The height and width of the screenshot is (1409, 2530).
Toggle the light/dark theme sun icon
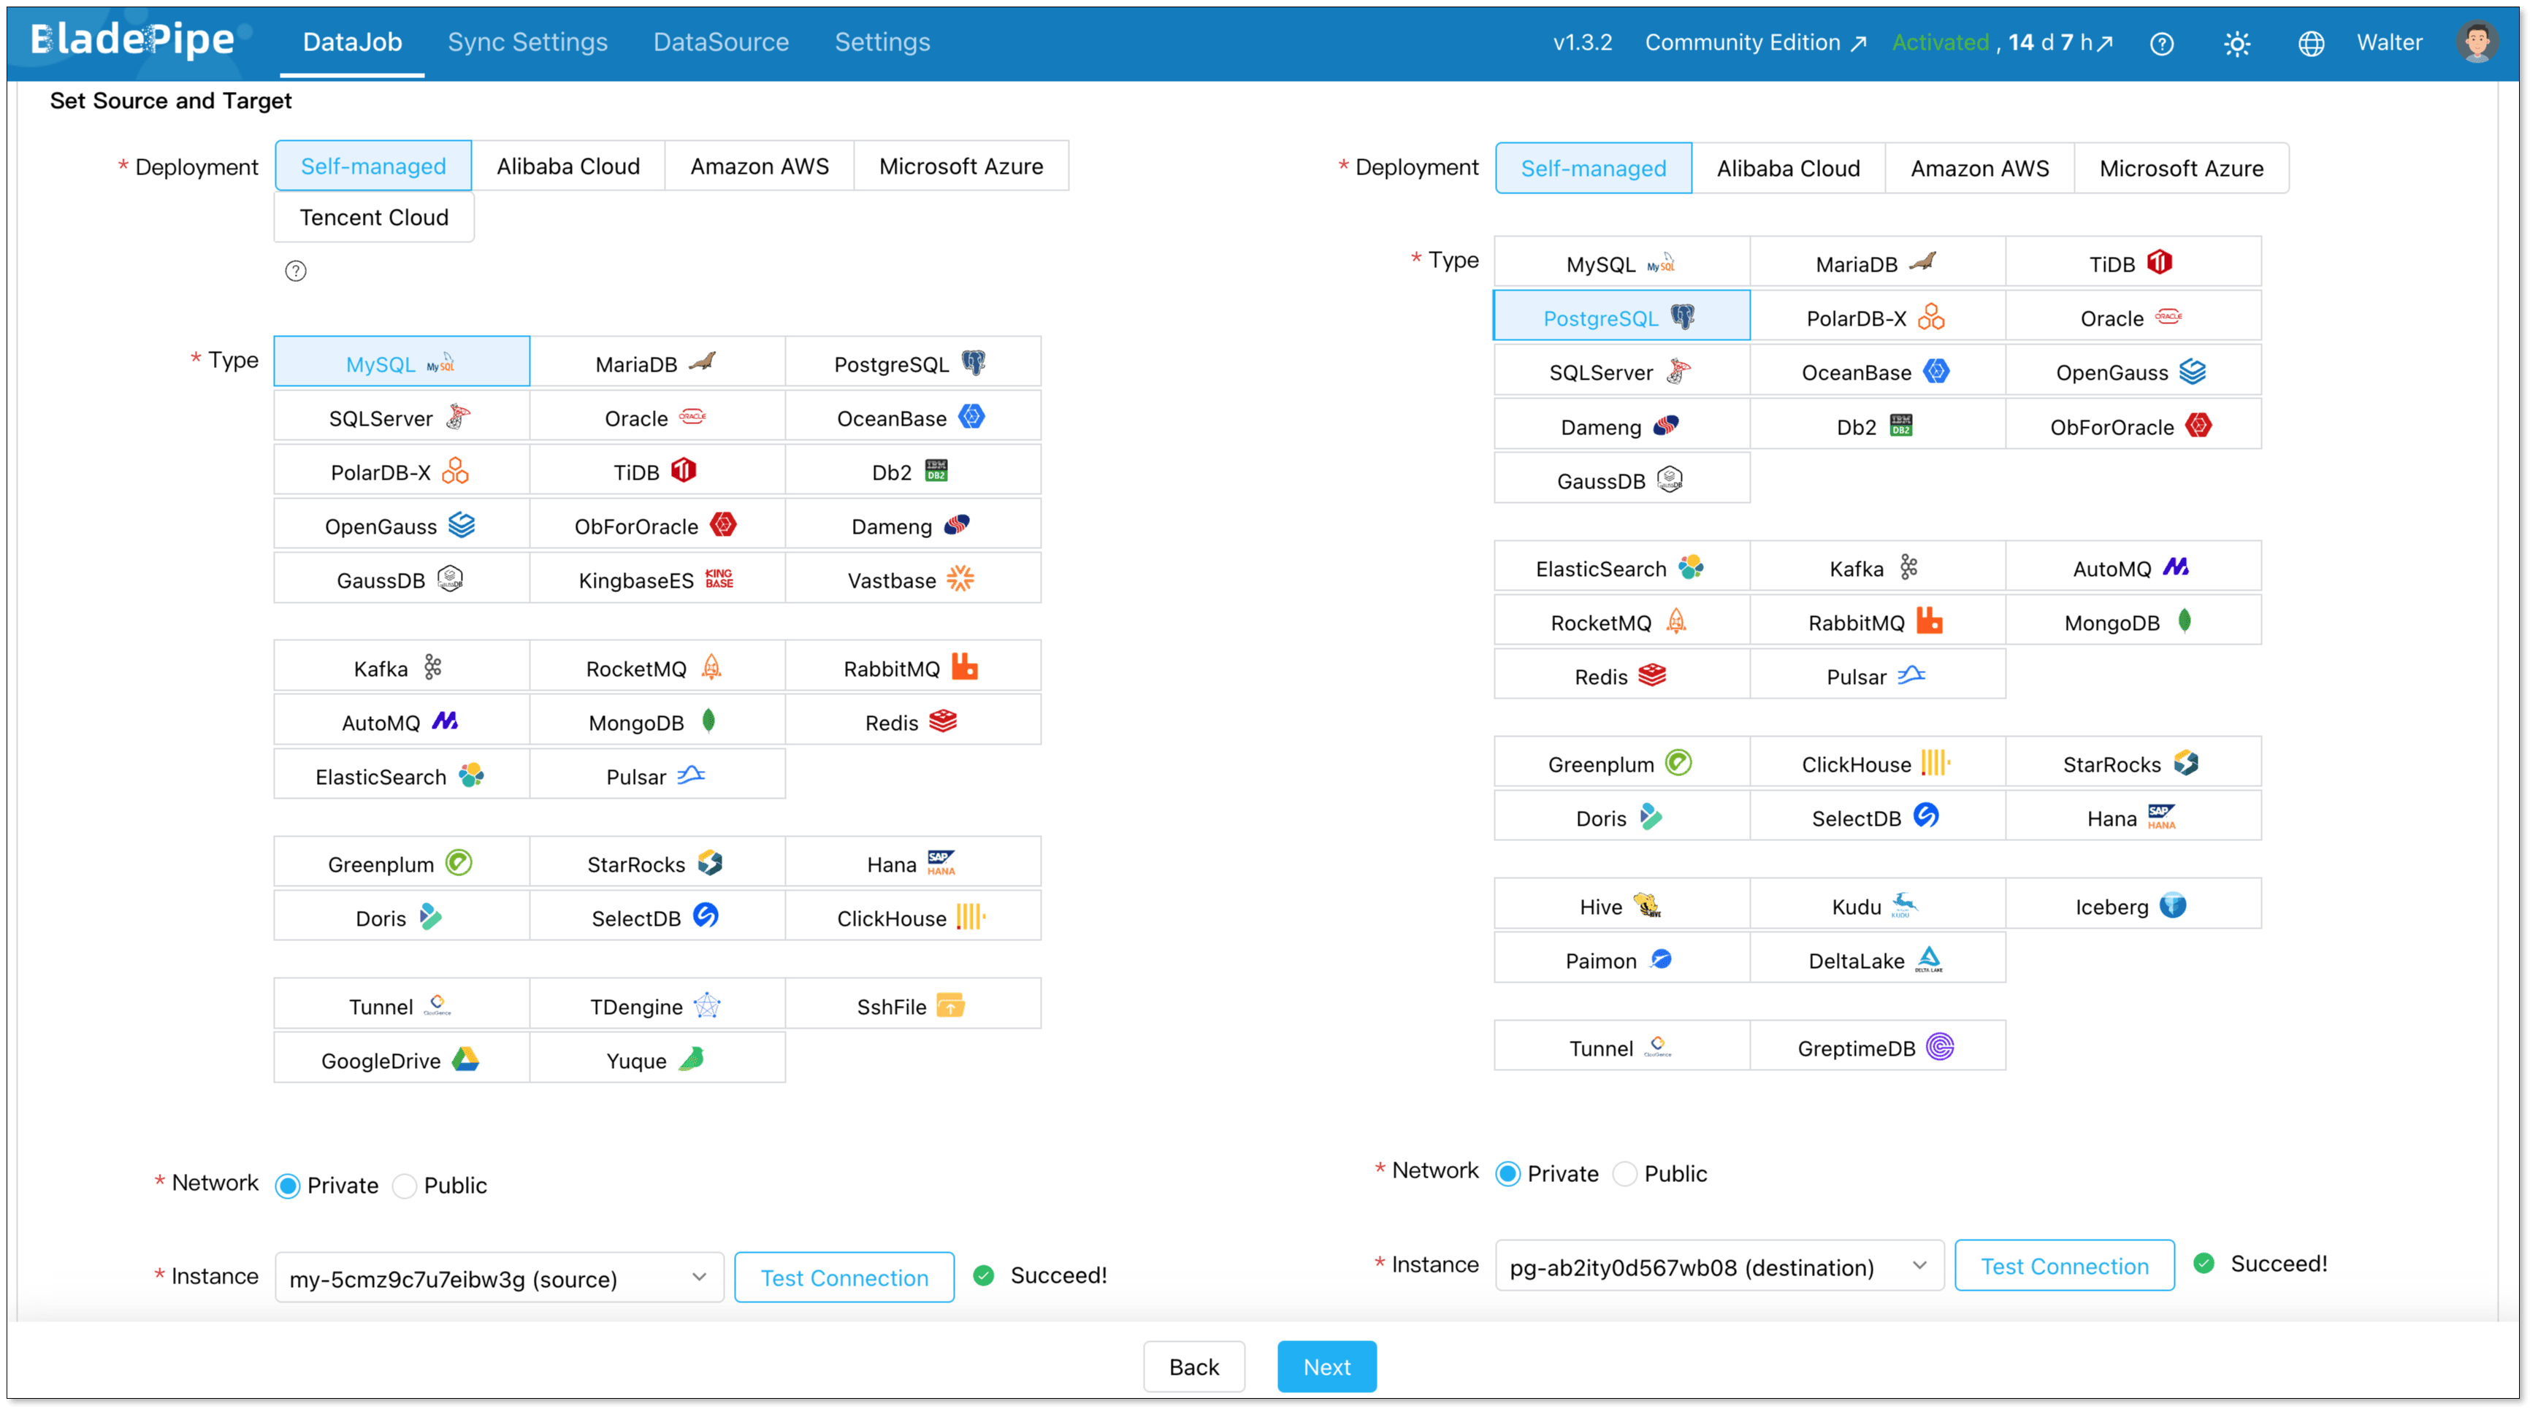tap(2236, 43)
